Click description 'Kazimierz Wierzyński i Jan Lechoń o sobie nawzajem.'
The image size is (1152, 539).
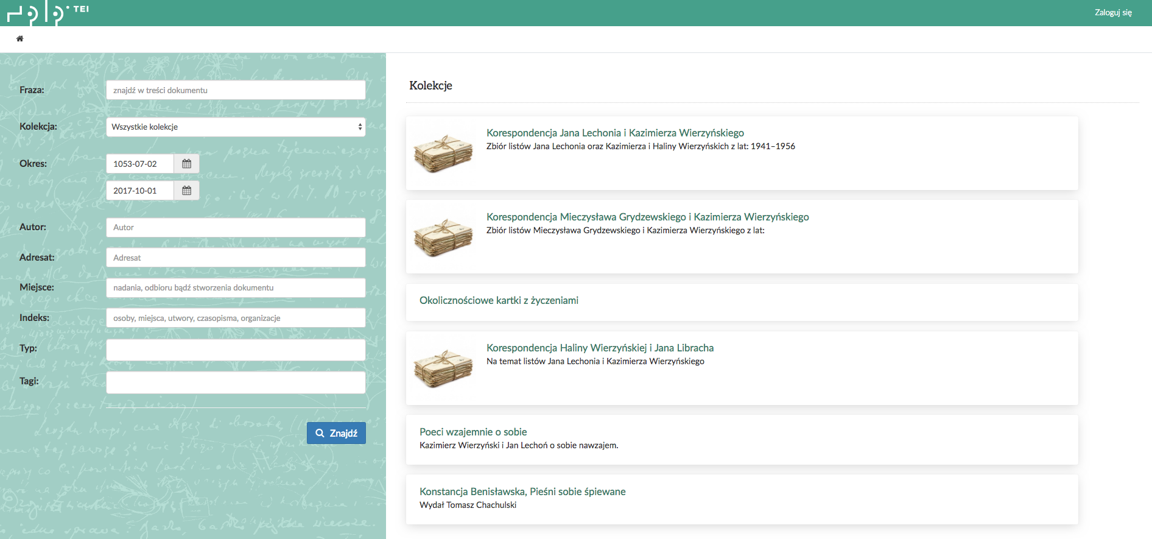click(x=519, y=445)
